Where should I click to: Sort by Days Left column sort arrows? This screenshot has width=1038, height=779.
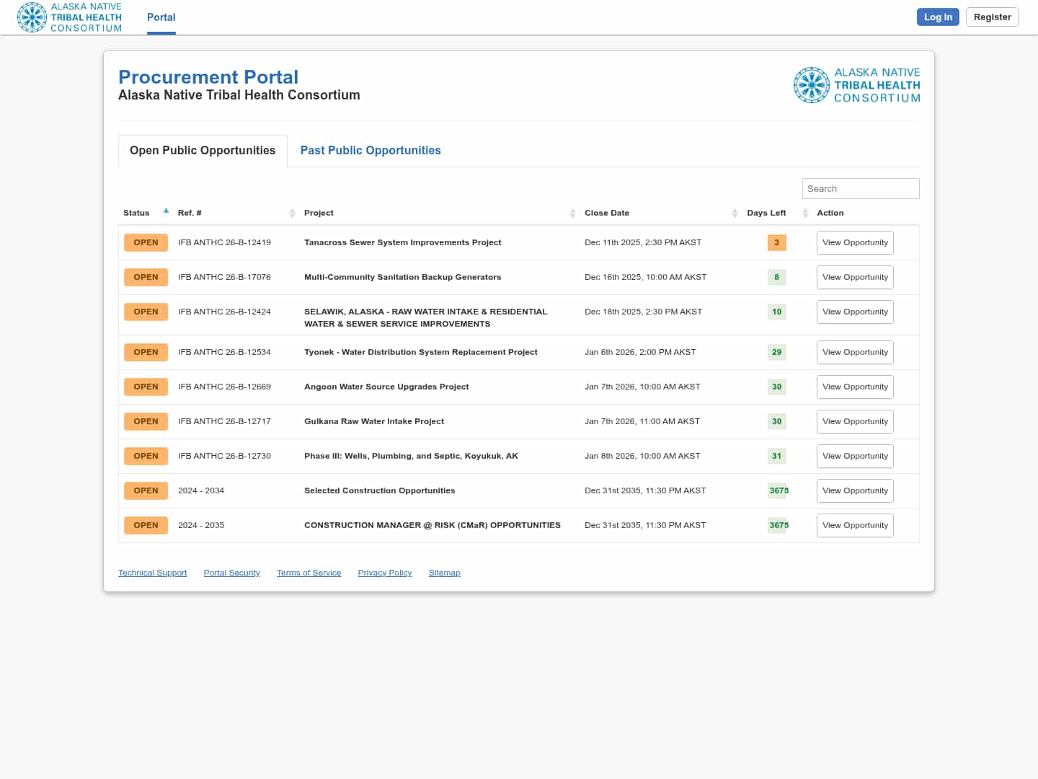(805, 213)
